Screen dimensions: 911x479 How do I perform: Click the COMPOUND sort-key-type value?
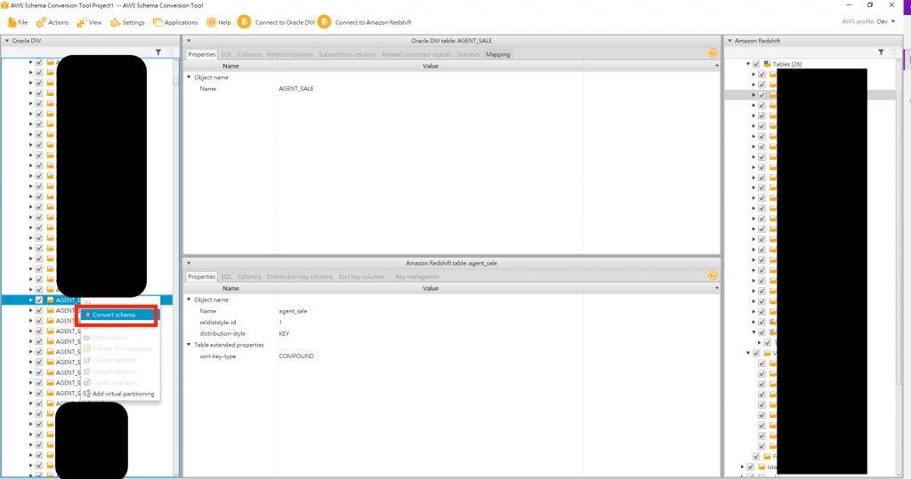click(x=295, y=355)
